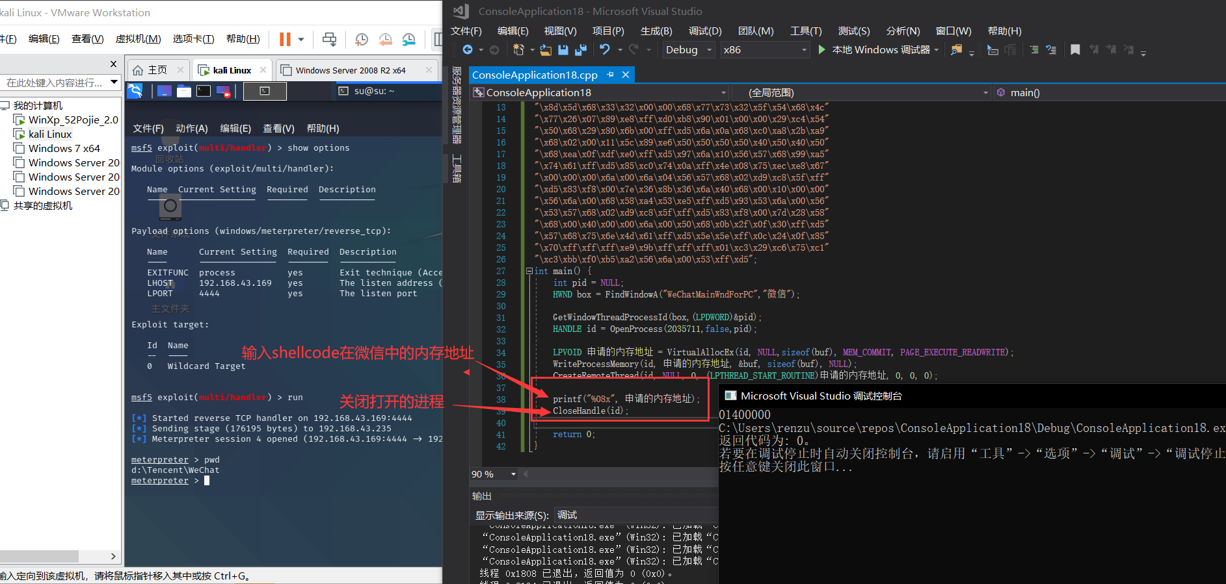Focus the VMware library search field
Viewport: 1226px width, 584px height.
point(55,83)
